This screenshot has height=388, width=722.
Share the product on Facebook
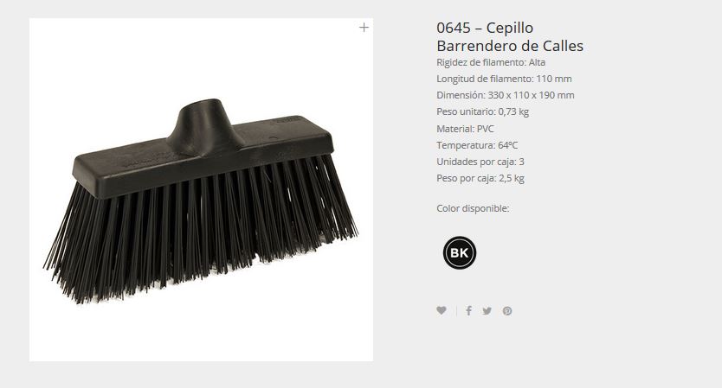468,311
